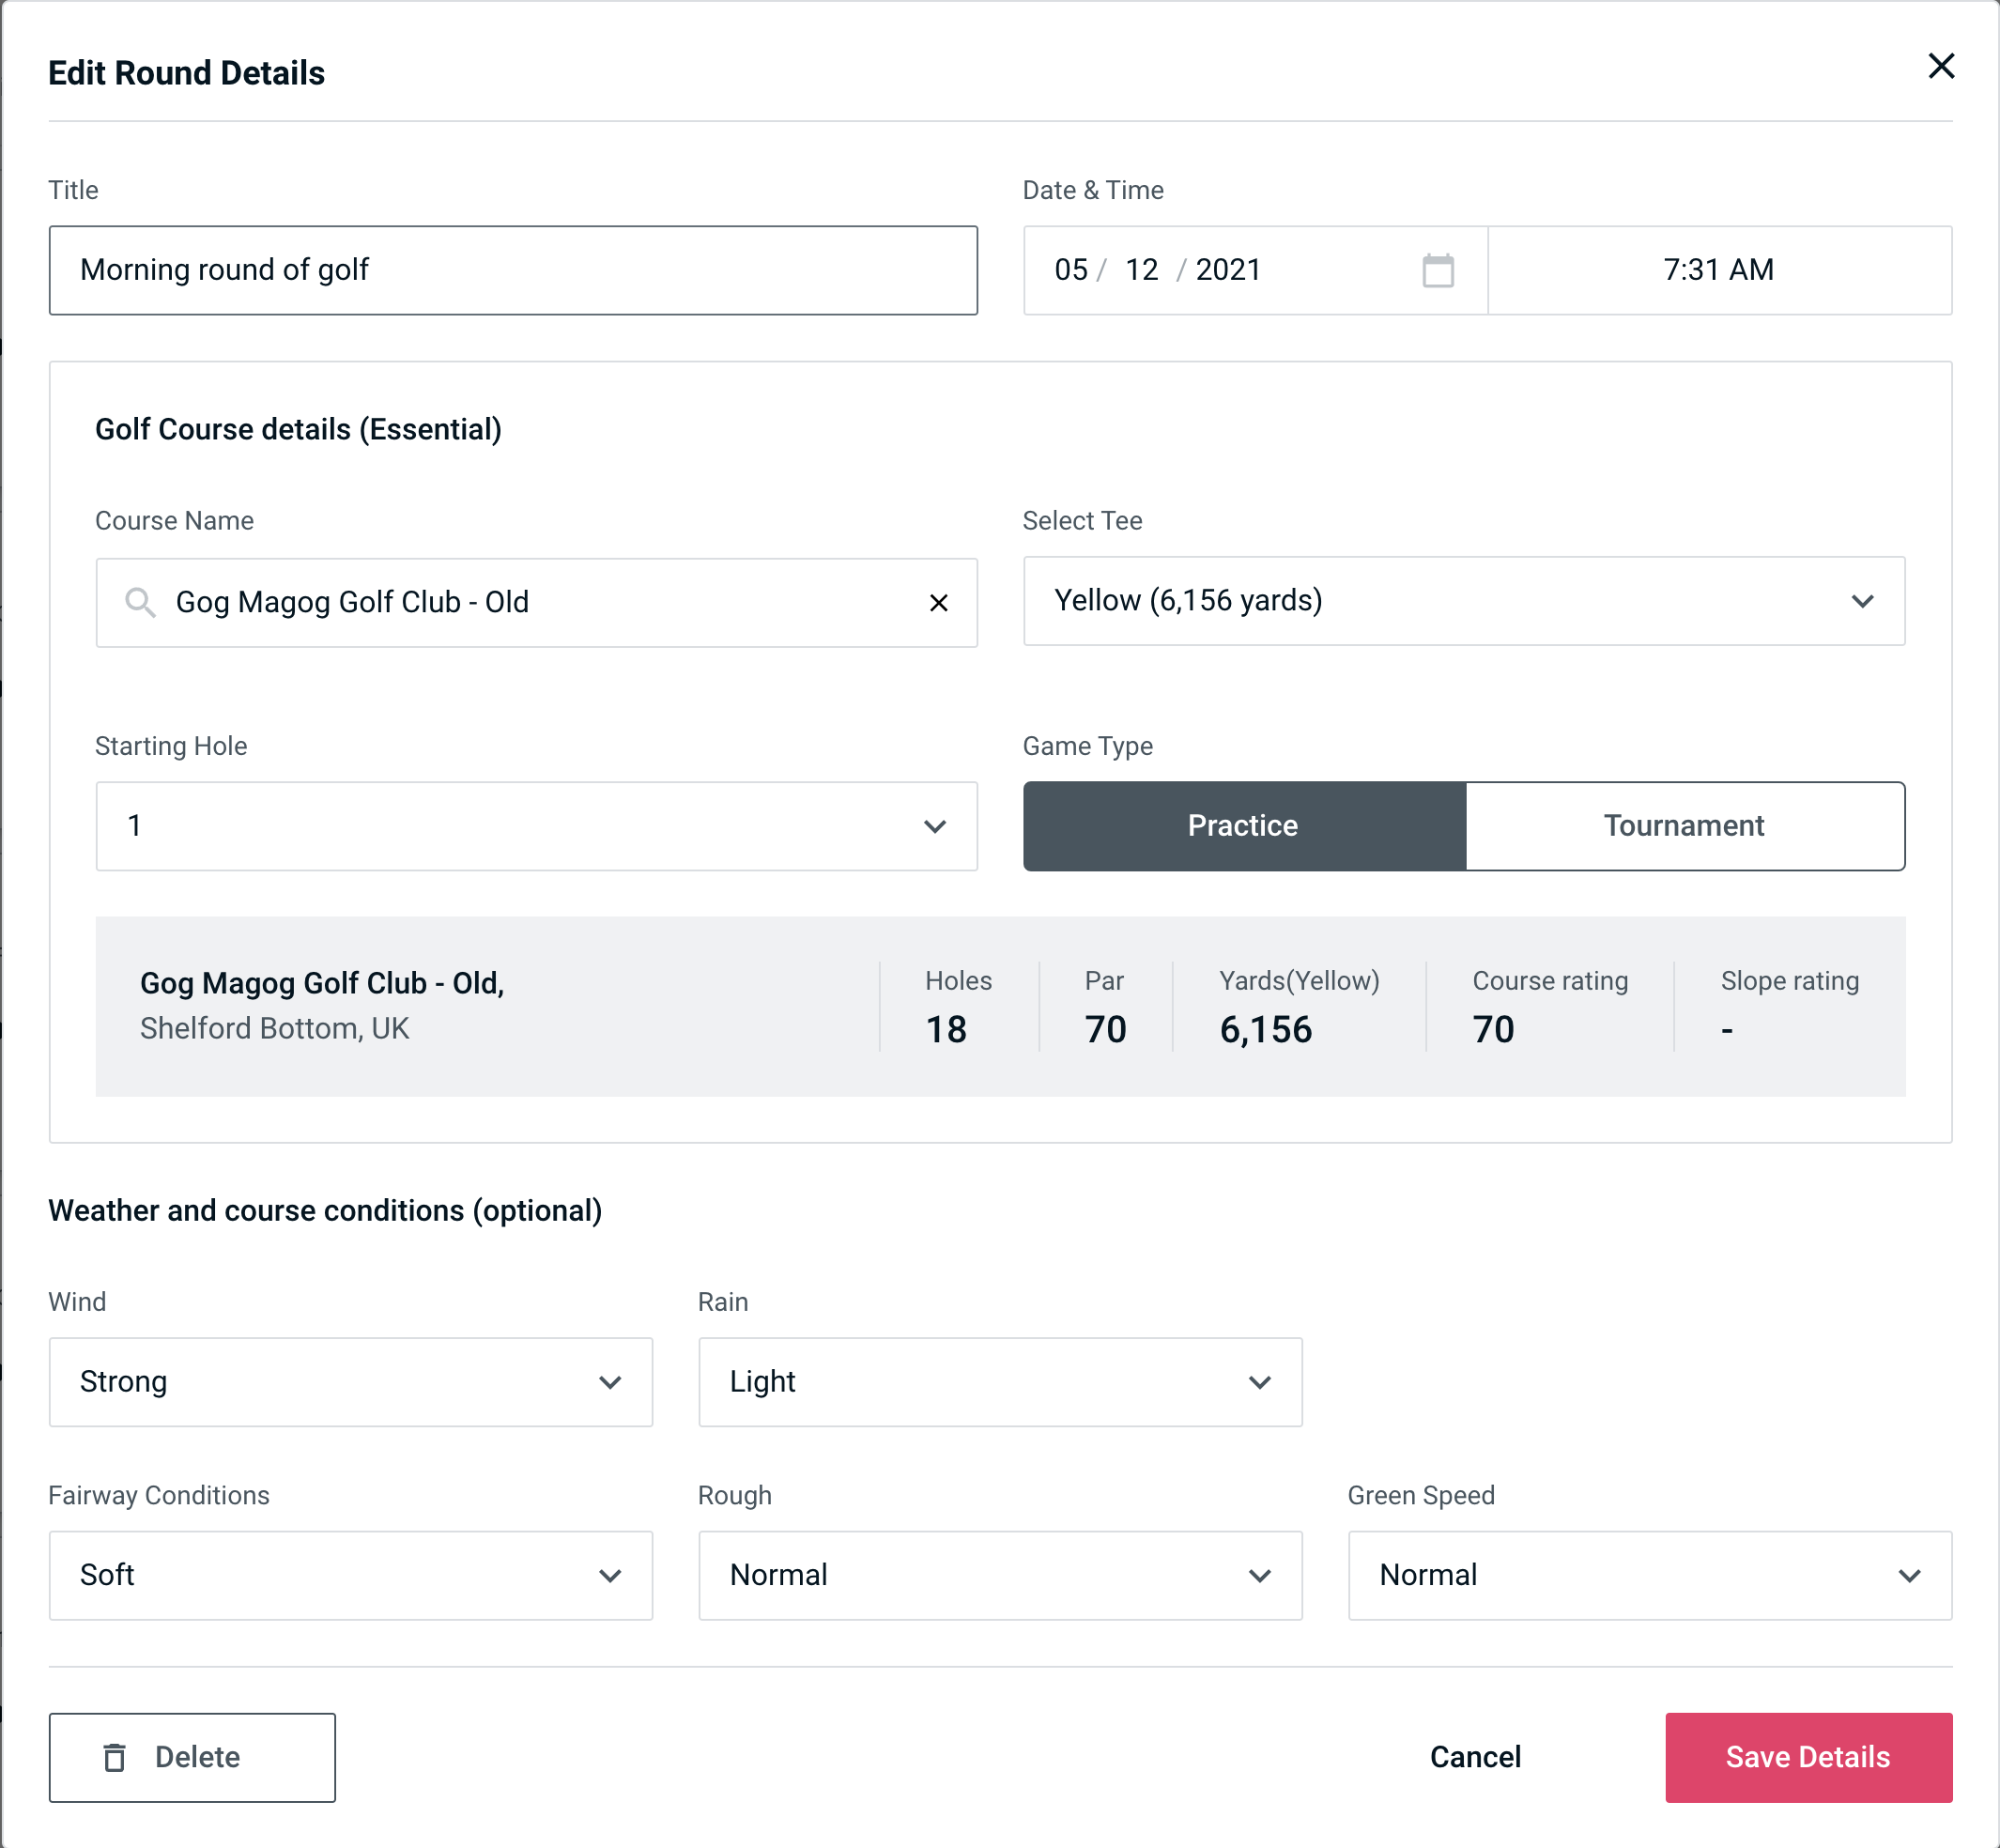This screenshot has width=2000, height=1848.
Task: Click the Wind dropdown chevron icon
Action: pos(609,1381)
